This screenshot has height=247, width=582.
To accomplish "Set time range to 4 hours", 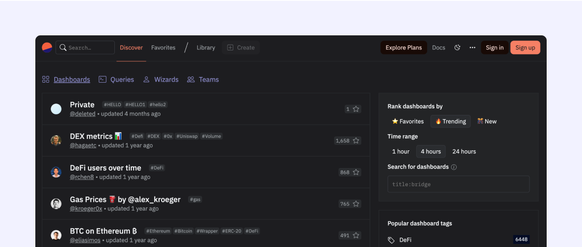I will (x=431, y=151).
